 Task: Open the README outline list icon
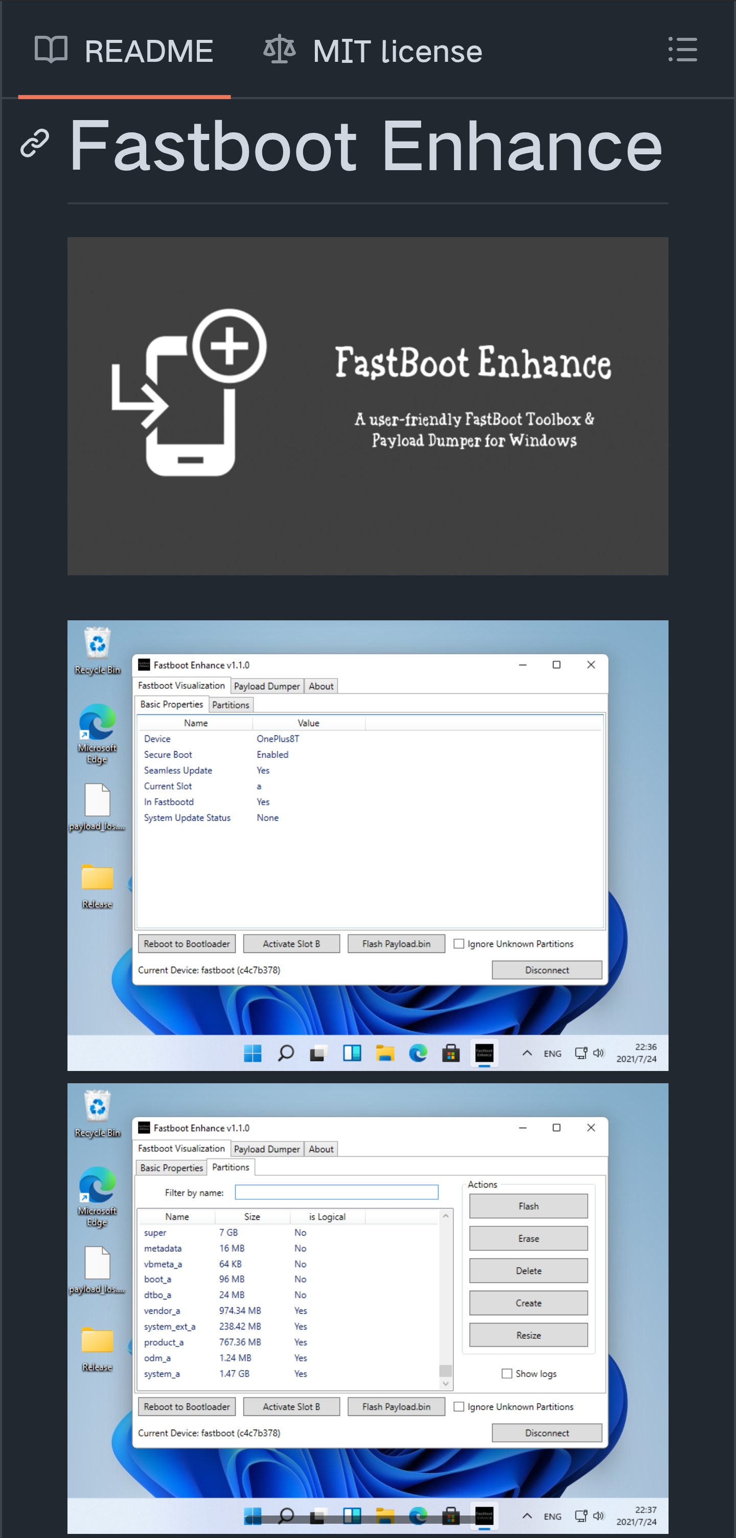(x=682, y=50)
